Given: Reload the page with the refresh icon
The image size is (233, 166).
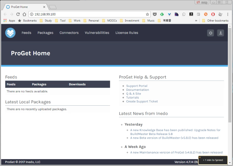Looking at the screenshot, I should (18, 14).
